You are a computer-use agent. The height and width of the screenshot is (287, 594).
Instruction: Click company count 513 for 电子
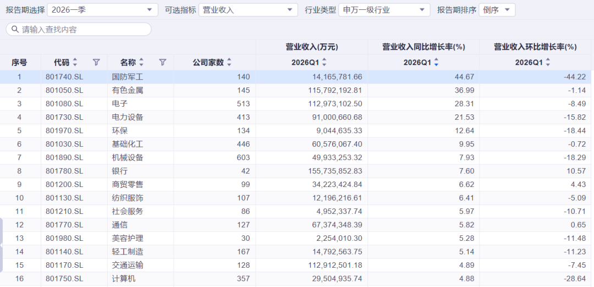click(243, 104)
